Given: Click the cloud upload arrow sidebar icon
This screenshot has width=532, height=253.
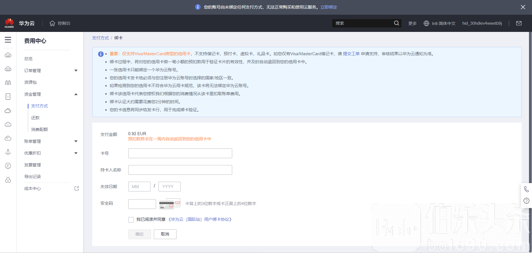Looking at the screenshot, I should [8, 124].
